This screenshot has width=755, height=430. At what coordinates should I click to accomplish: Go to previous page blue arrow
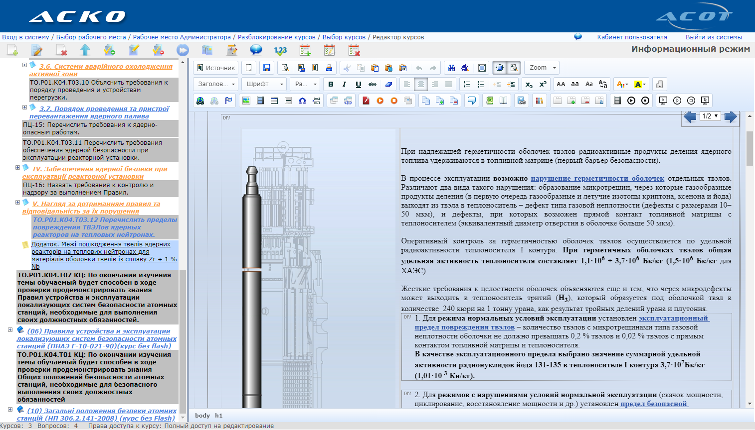690,117
